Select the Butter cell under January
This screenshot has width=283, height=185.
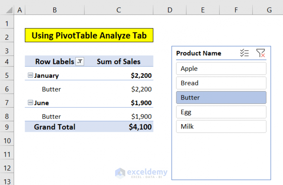[51, 89]
